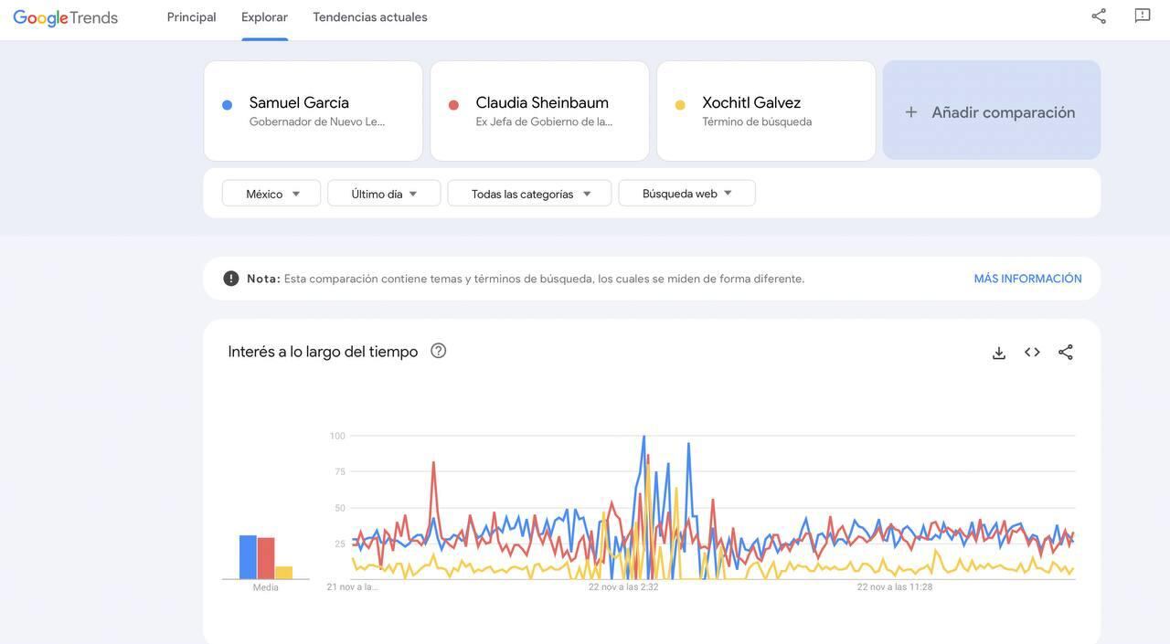Screen dimensions: 1170x644
Task: Open the MÁS INFORMACIÓN link
Action: pyautogui.click(x=1027, y=276)
